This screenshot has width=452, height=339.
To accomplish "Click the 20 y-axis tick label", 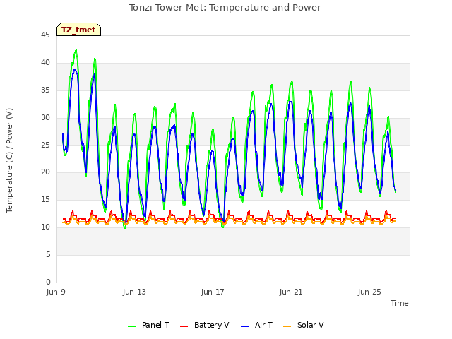I will pyautogui.click(x=45, y=172).
